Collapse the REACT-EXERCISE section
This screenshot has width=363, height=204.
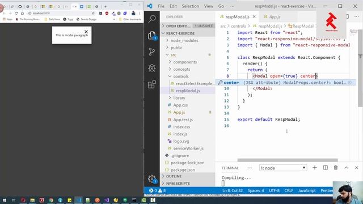coord(188,33)
